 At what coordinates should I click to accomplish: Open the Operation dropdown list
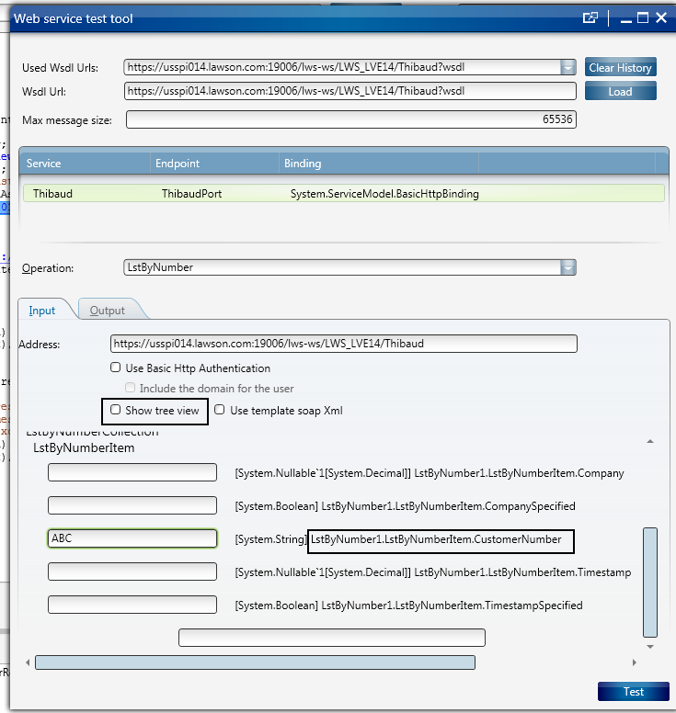[x=567, y=267]
